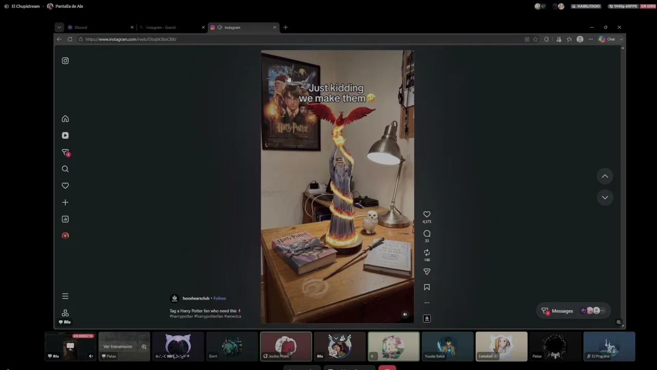Open sidebar Messages icon with red badge
657x370 pixels.
pos(65,153)
